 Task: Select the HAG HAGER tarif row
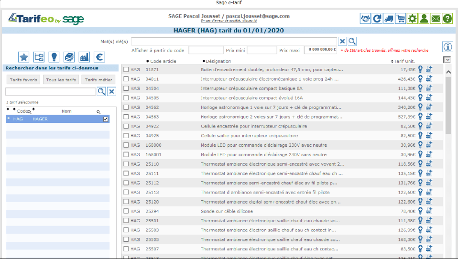(x=58, y=119)
